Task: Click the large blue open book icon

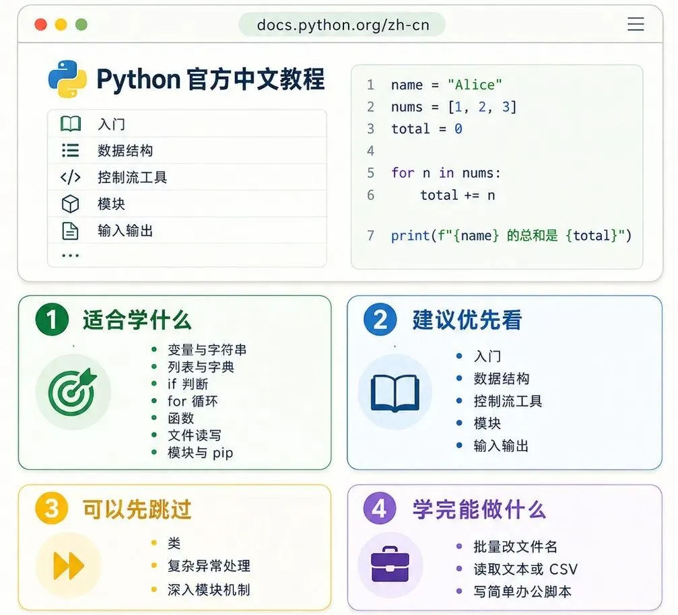Action: point(395,392)
